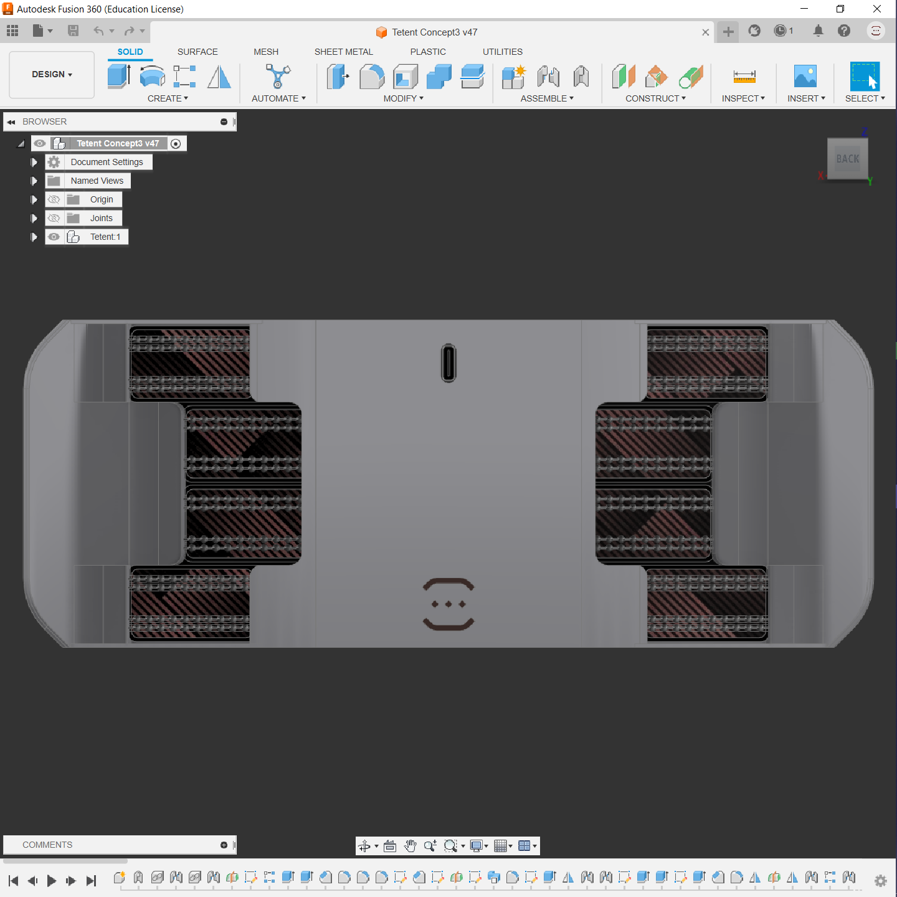Expand the Named Views tree node
Image resolution: width=897 pixels, height=897 pixels.
34,181
